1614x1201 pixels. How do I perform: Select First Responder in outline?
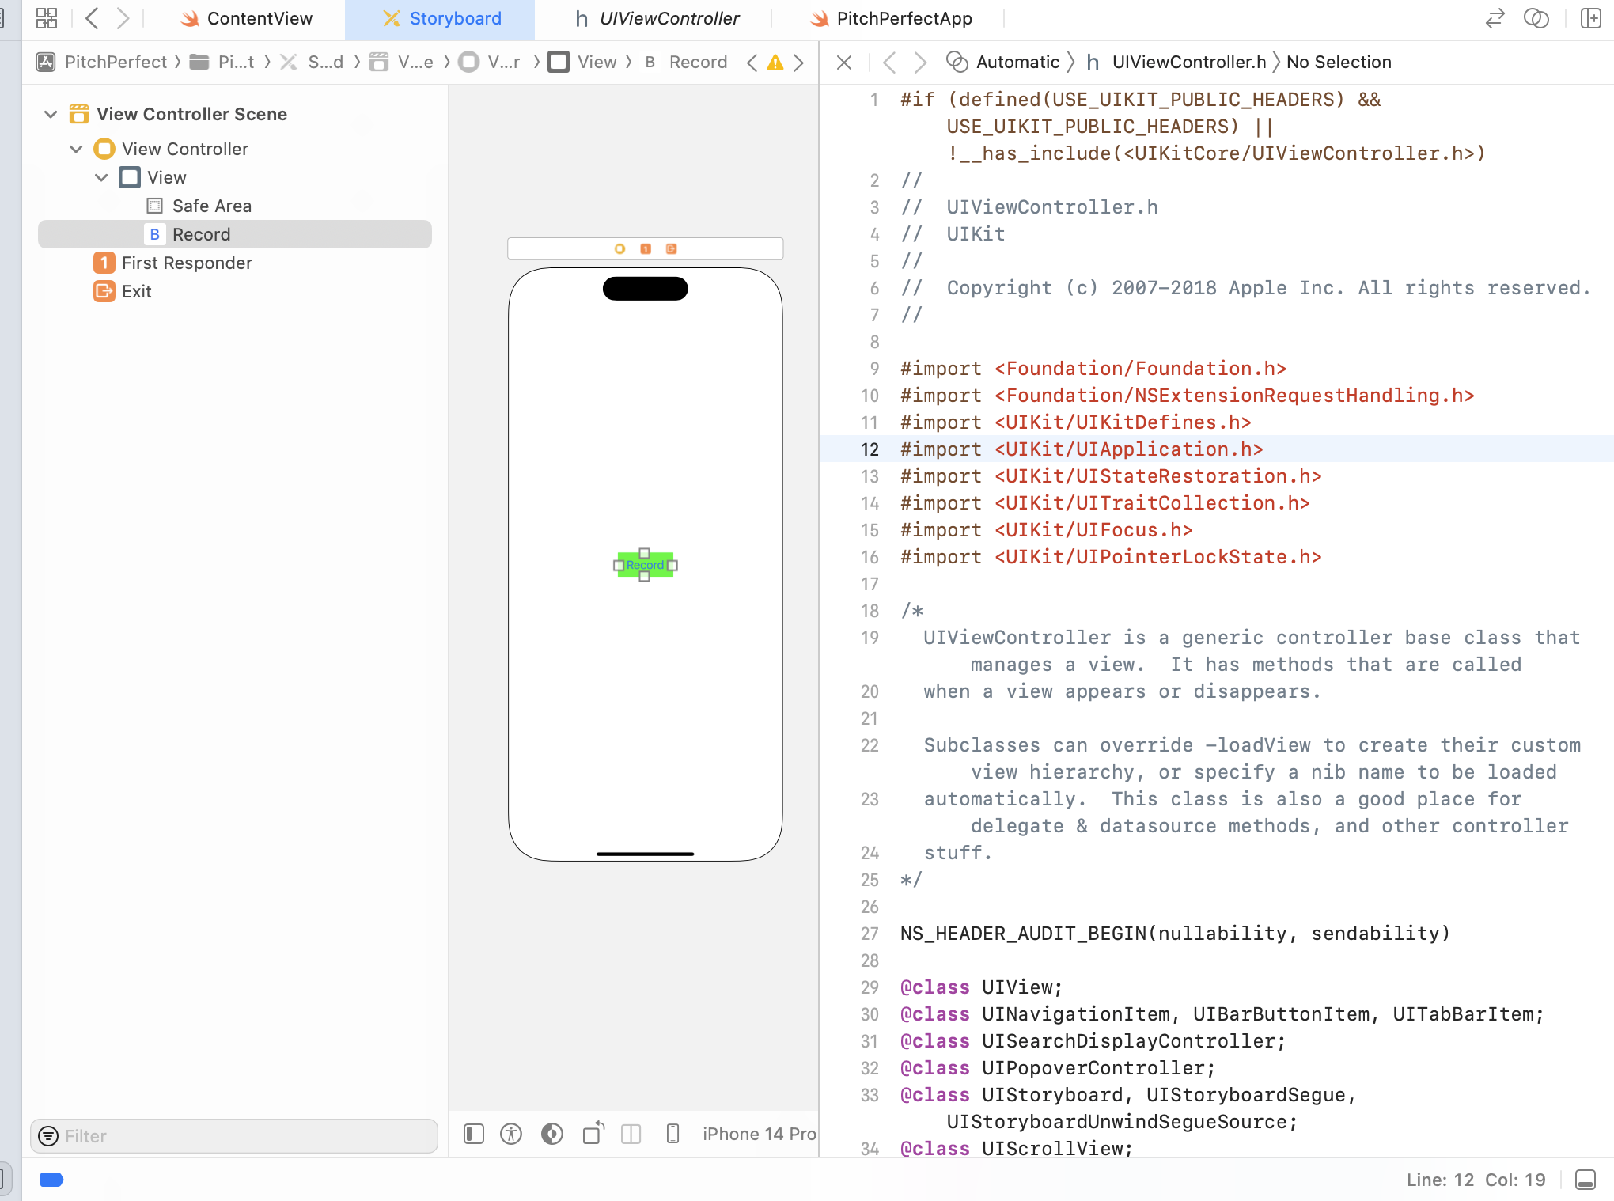(x=187, y=263)
